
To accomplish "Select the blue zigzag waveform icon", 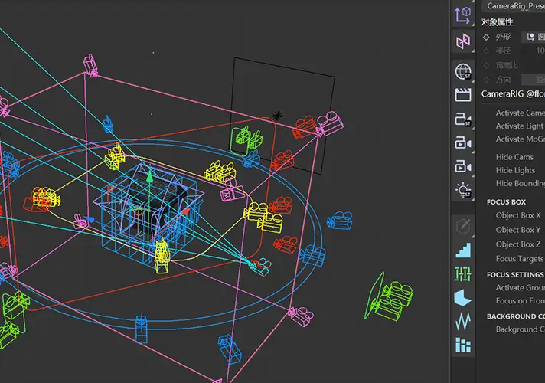I will pos(462,321).
